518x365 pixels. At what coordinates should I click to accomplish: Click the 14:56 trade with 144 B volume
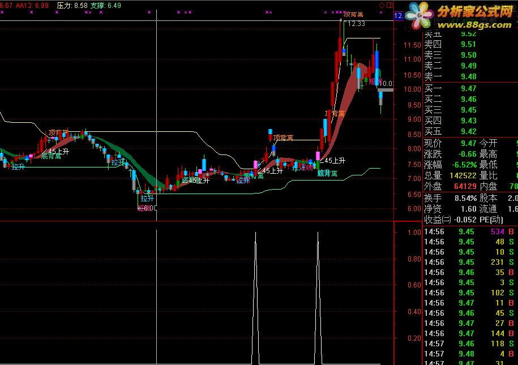tap(469, 334)
